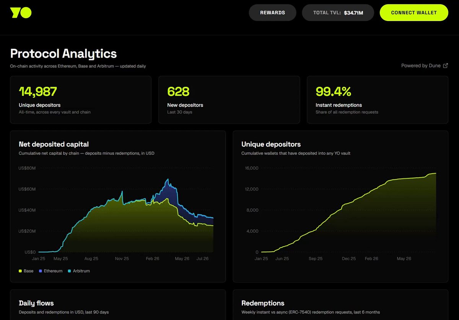
Task: Toggle the Base series green legend dot
Action: pyautogui.click(x=20, y=271)
